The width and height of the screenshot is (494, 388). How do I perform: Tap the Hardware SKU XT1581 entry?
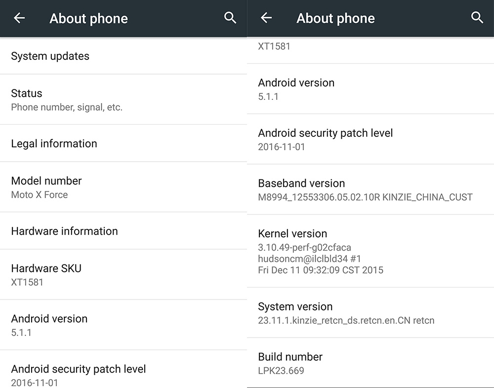click(x=123, y=275)
